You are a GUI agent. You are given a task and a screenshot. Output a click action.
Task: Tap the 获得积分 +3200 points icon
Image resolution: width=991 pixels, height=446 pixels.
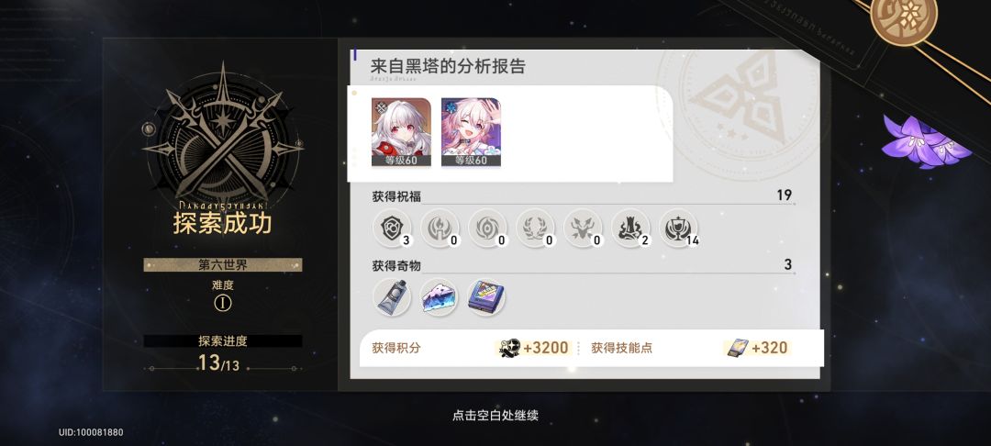click(x=509, y=348)
